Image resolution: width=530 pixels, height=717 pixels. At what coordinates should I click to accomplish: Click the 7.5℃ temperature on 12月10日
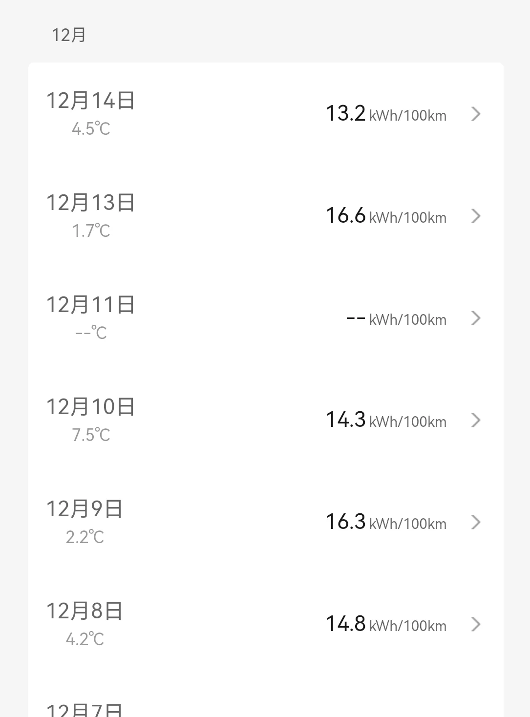[x=91, y=435]
